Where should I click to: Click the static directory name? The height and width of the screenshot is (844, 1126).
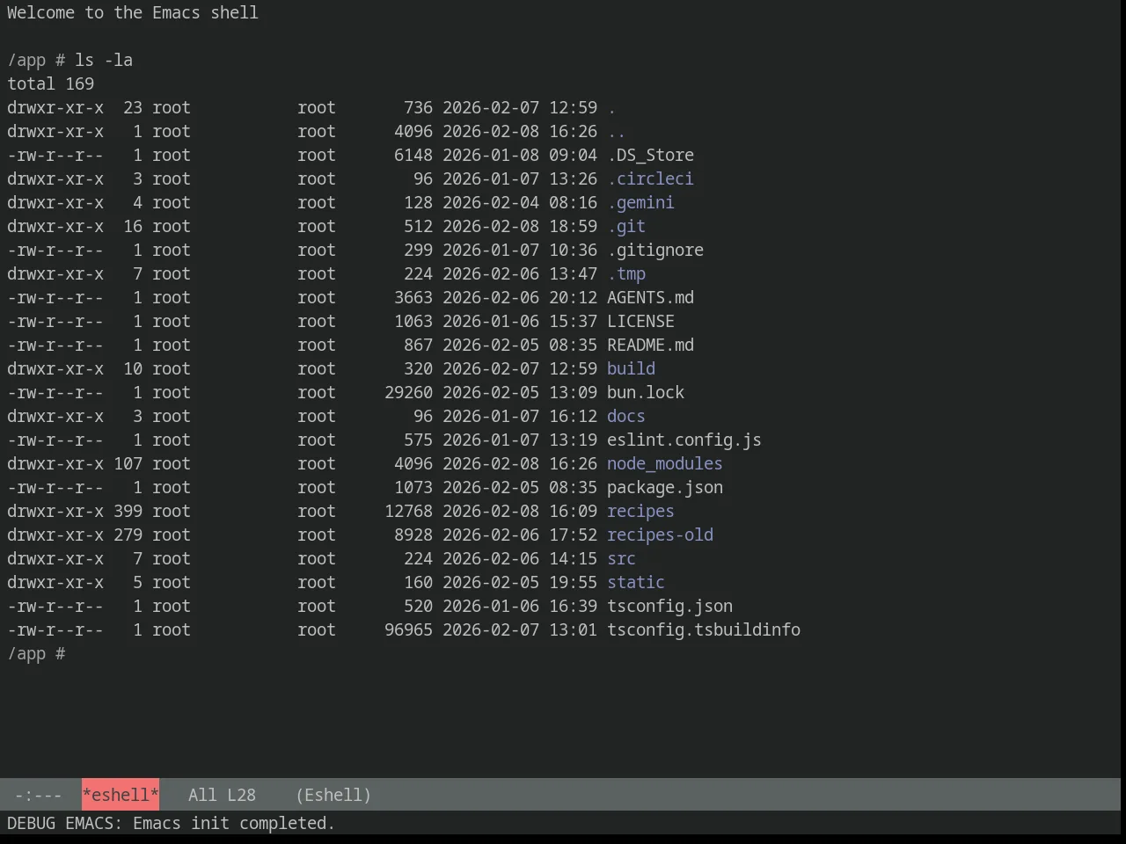pos(636,582)
